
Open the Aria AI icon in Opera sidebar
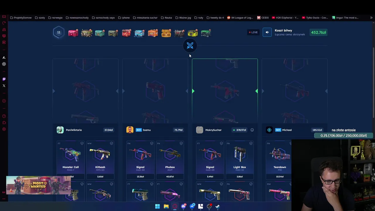[4, 57]
